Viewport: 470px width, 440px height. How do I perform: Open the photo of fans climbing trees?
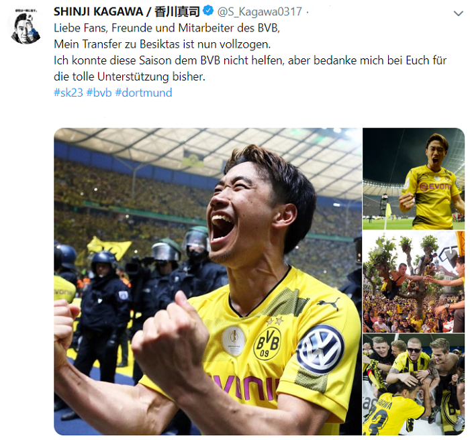pos(414,282)
